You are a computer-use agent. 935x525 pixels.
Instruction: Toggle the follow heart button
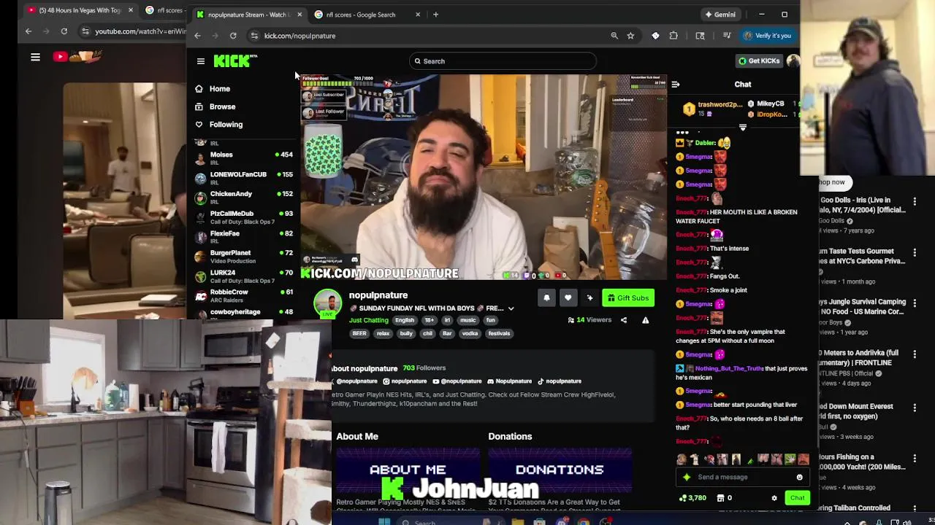[x=568, y=297]
